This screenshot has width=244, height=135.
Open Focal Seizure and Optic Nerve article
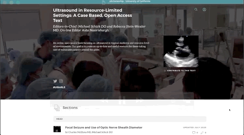104,127
